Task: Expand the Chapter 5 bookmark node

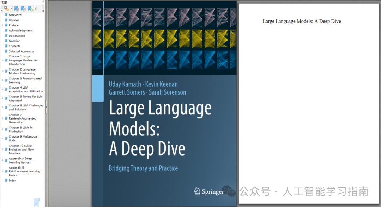Action: pyautogui.click(x=3, y=98)
